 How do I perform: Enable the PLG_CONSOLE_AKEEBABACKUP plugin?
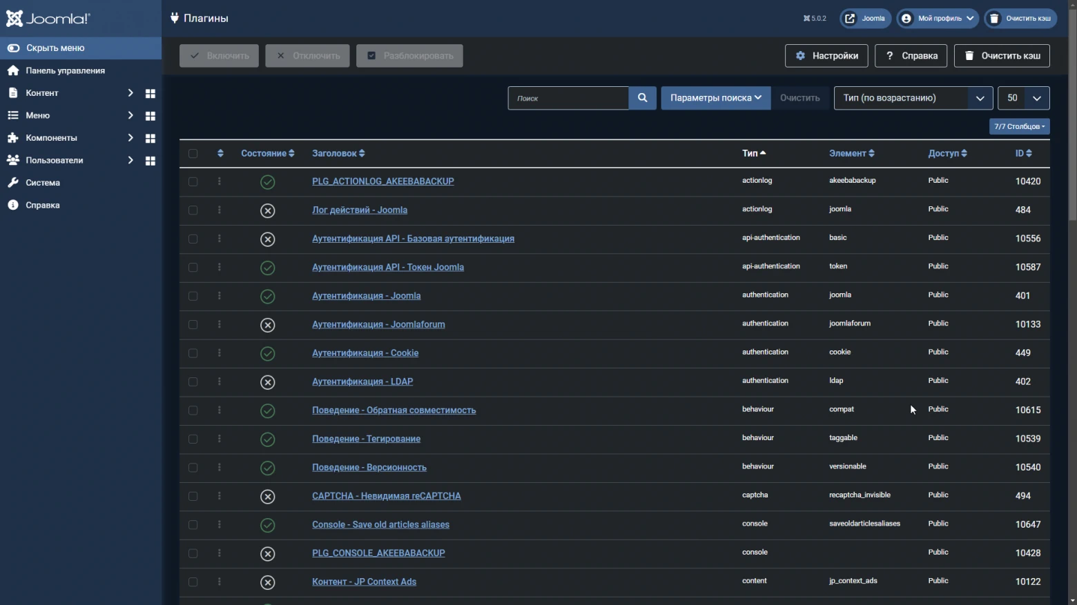pyautogui.click(x=268, y=554)
